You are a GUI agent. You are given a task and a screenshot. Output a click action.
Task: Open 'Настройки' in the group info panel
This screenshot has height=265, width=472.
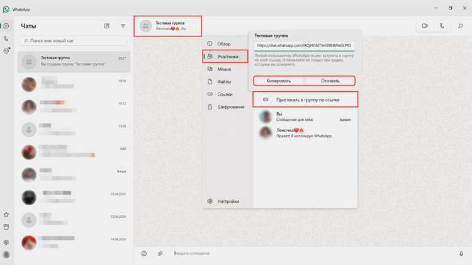226,201
